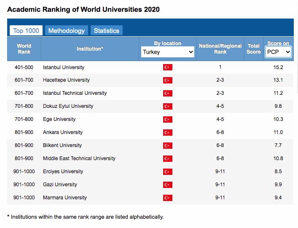Click Turkey flag in Gazi University row
This screenshot has height=228, width=298.
point(168,185)
